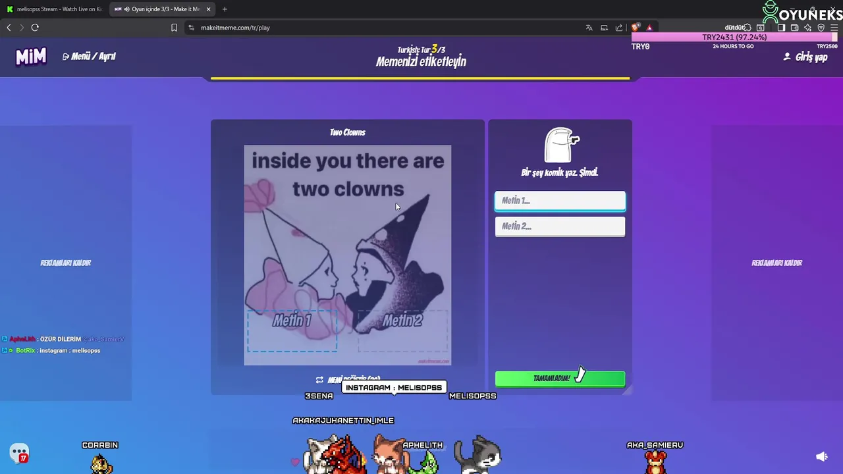Screen dimensions: 843x474
Task: Click the browser forward arrow
Action: (21, 28)
